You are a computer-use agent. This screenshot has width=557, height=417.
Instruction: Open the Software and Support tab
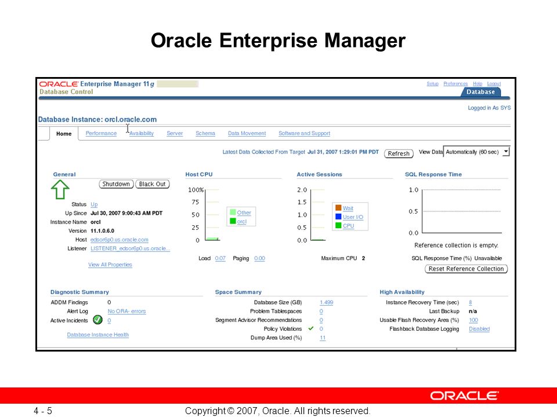click(305, 133)
